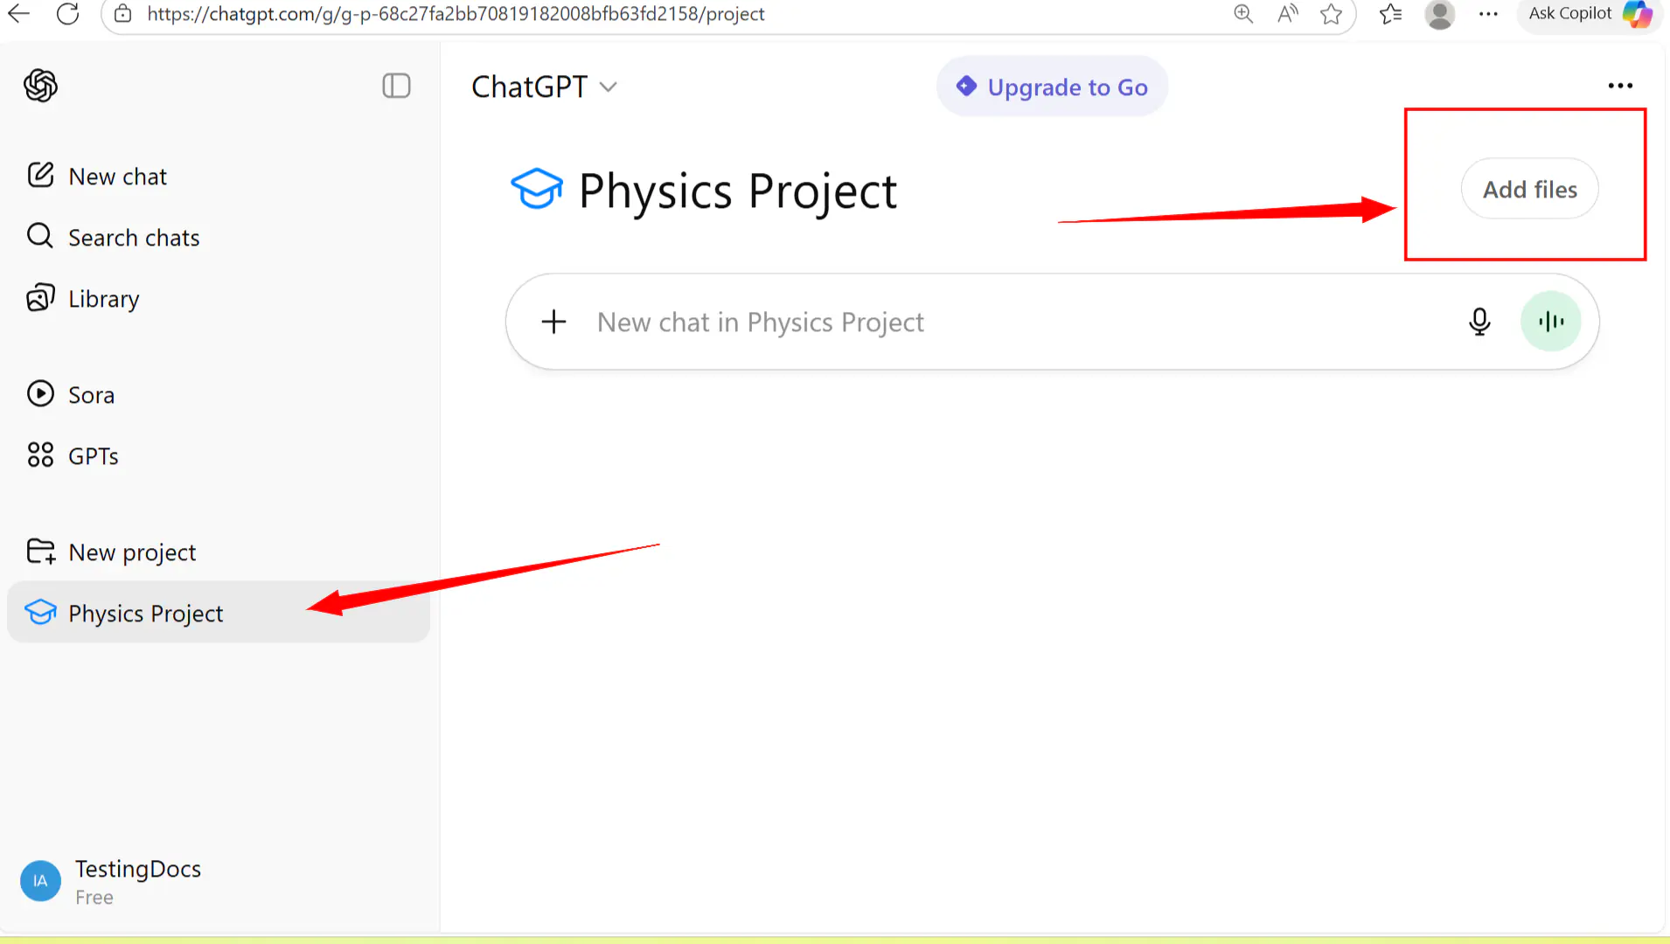Image resolution: width=1670 pixels, height=944 pixels.
Task: Open the browser zoom magnifier icon
Action: (1243, 13)
